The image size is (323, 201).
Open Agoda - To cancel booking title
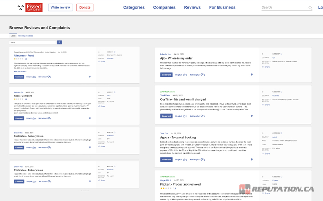178,137
